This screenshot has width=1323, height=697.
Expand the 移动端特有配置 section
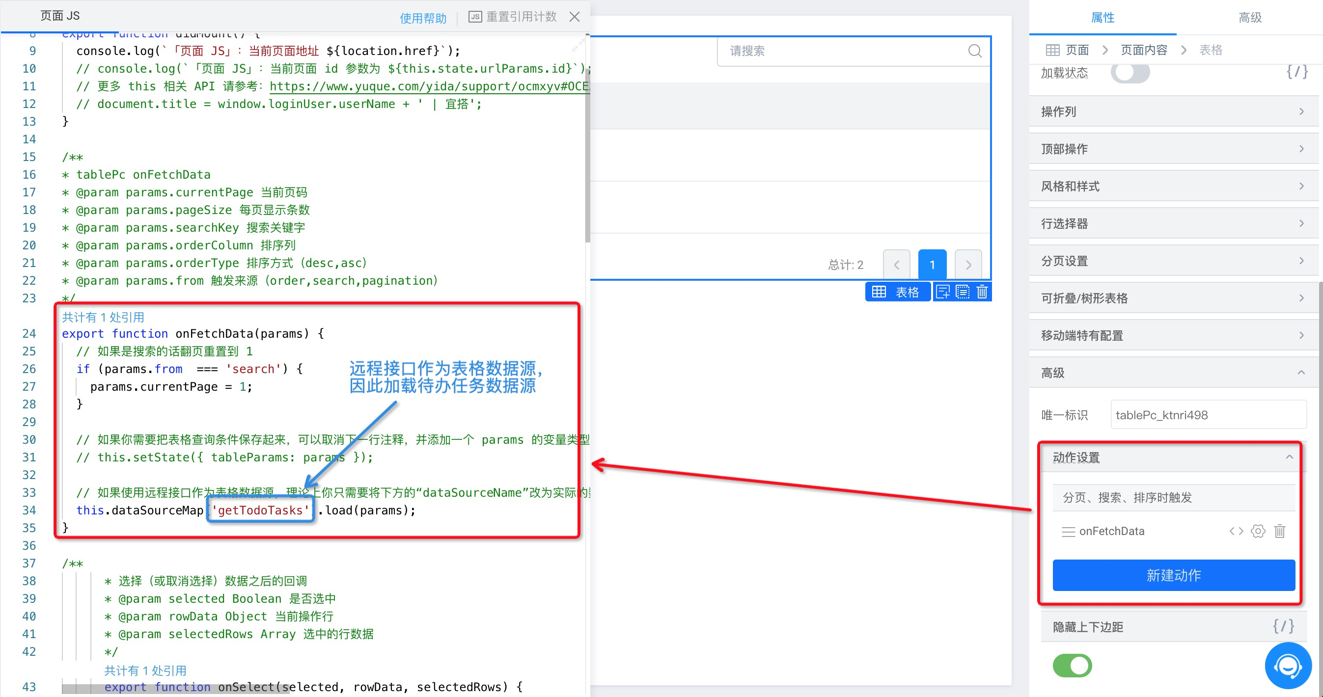click(1174, 336)
